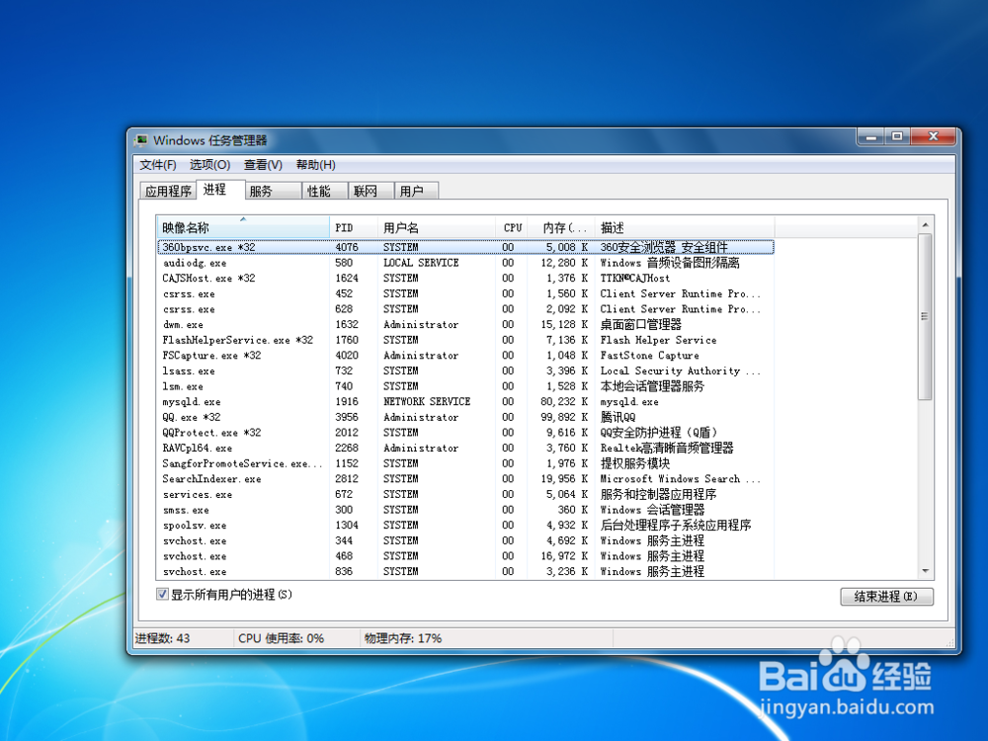The height and width of the screenshot is (741, 988).
Task: Select the FSCapture.exe *32 process
Action: click(x=465, y=356)
